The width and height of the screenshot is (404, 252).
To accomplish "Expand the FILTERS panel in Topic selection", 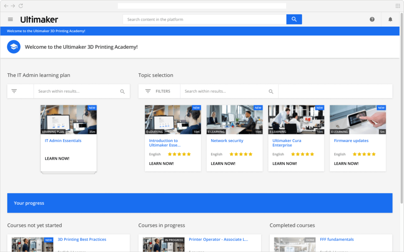I will pyautogui.click(x=158, y=91).
